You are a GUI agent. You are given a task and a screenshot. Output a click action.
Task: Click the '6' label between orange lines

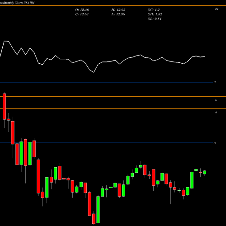(216, 100)
